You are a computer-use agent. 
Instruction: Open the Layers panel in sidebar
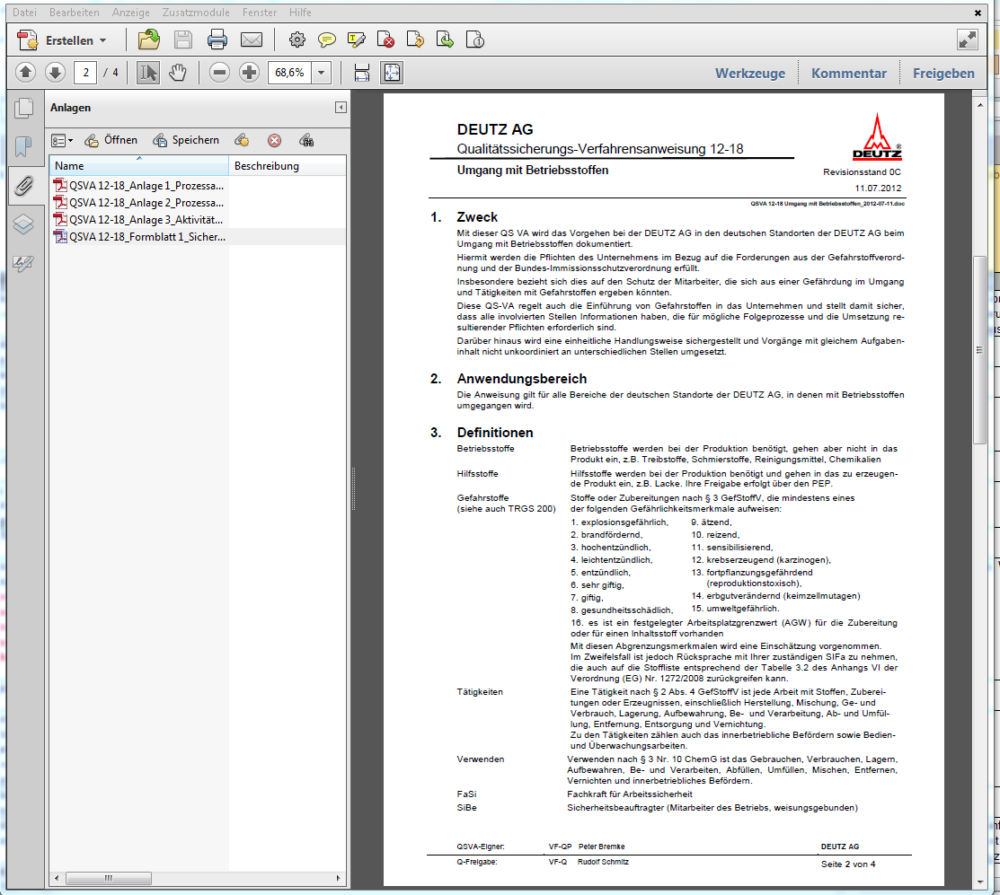[24, 224]
